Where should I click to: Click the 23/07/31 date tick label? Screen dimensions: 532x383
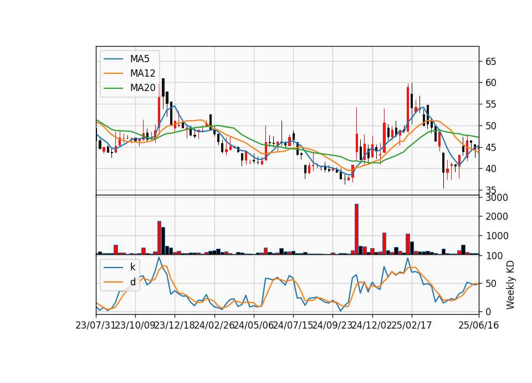coord(95,325)
